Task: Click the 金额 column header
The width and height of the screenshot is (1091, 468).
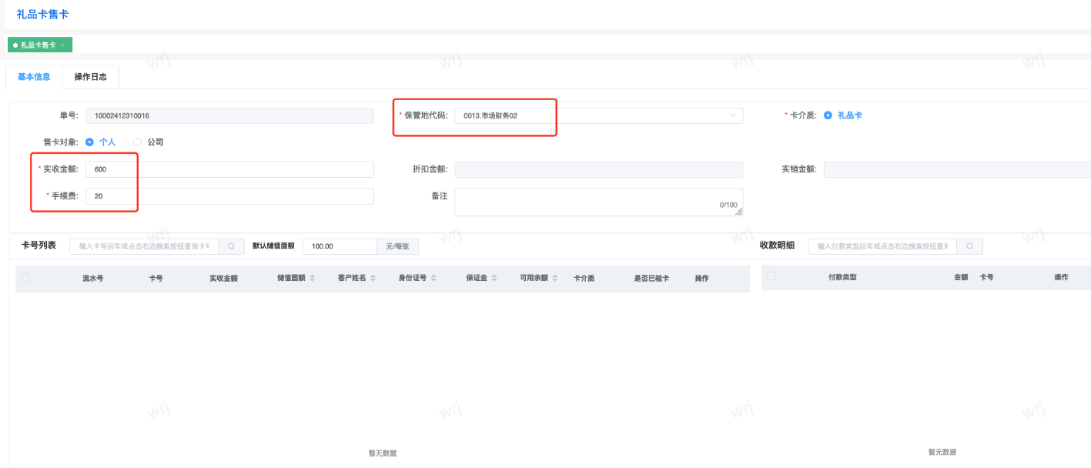Action: [961, 276]
